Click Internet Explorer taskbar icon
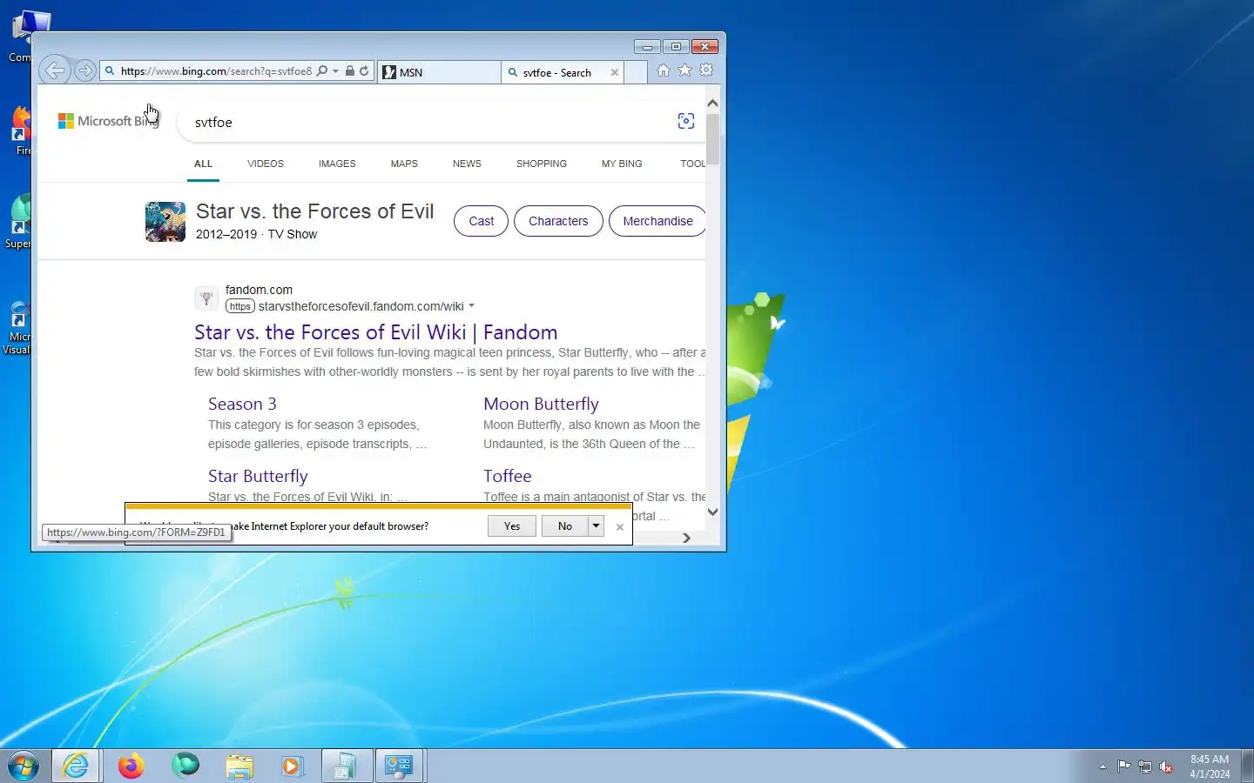 76,766
